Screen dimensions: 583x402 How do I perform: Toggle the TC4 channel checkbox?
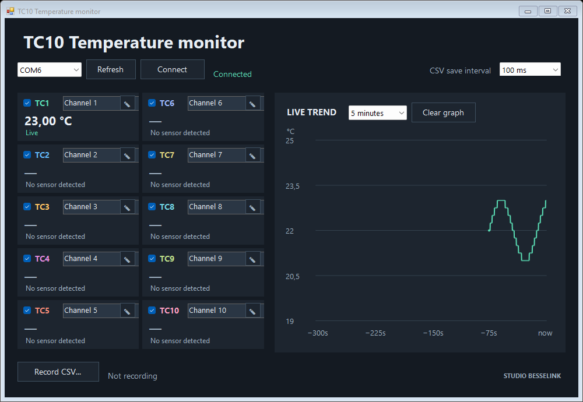point(27,258)
